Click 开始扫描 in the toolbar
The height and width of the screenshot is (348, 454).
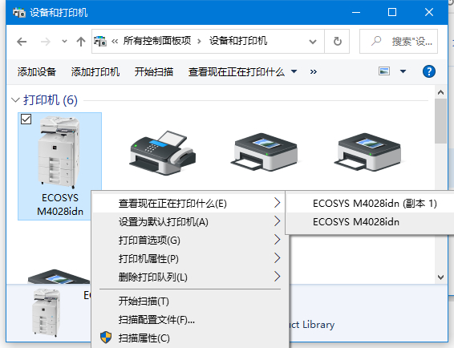point(154,72)
